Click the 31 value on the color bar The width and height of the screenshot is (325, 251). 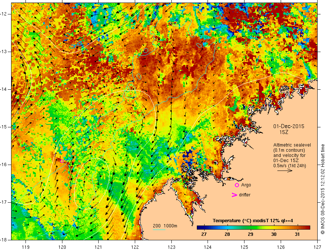(x=297, y=234)
